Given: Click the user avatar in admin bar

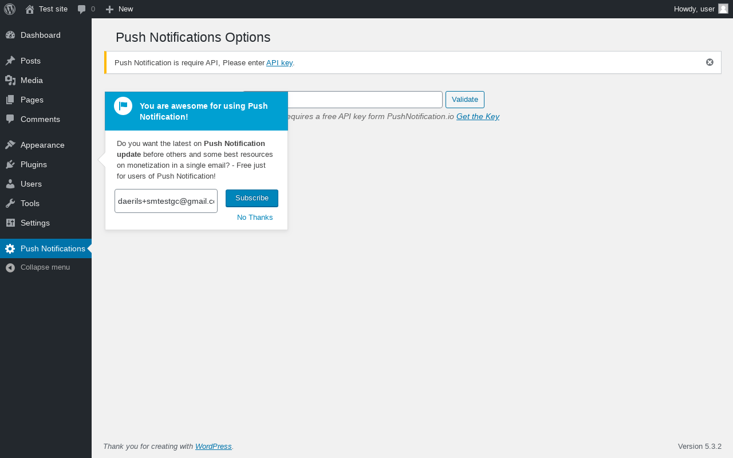Looking at the screenshot, I should pyautogui.click(x=723, y=9).
